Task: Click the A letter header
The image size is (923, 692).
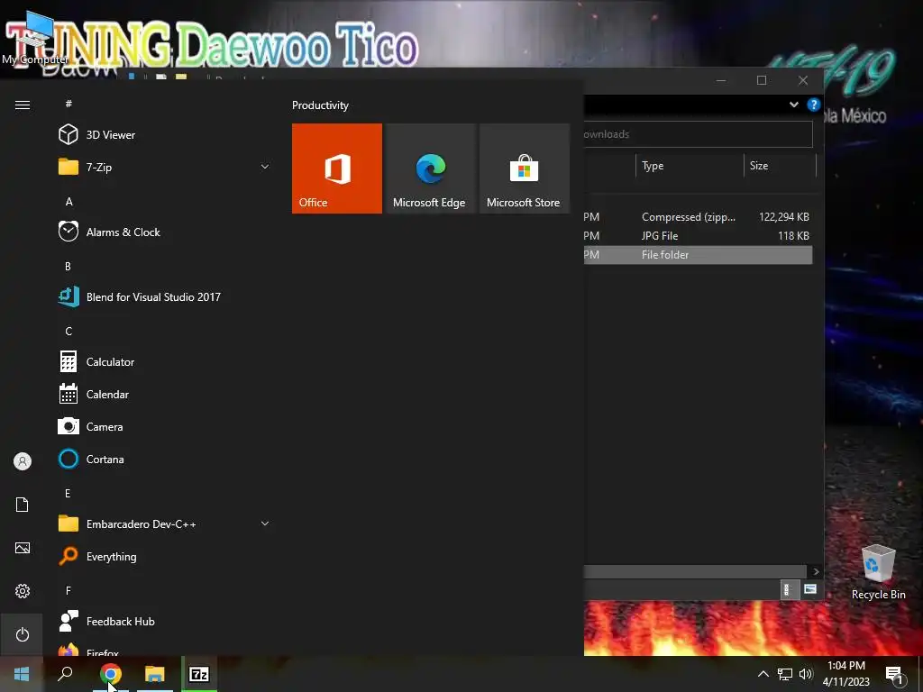Action: click(69, 201)
